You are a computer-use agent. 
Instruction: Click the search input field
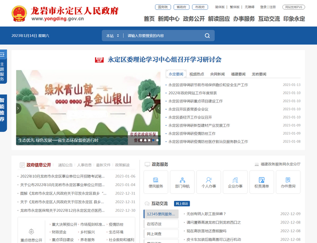164,35
